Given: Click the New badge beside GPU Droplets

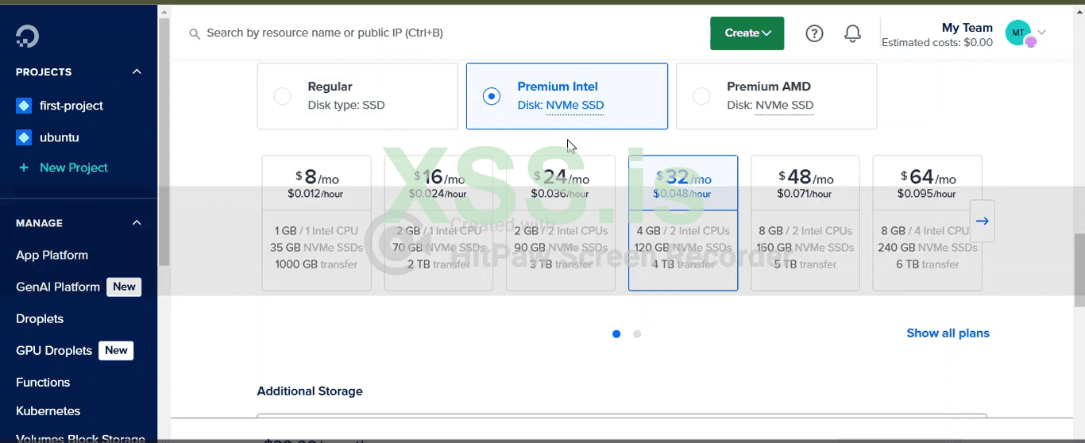Looking at the screenshot, I should (x=116, y=350).
